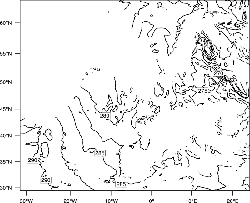This screenshot has height=203, width=250.
Task: Click the 60°N latitude axis label
Action: click(6, 23)
